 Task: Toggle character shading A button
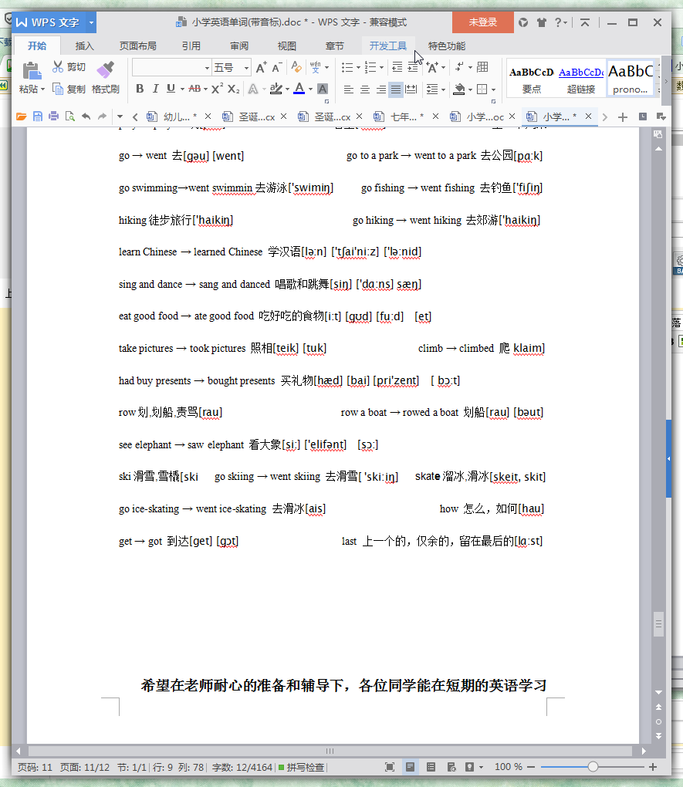click(x=323, y=89)
